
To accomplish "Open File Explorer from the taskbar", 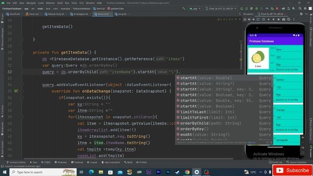I will [x=101, y=172].
